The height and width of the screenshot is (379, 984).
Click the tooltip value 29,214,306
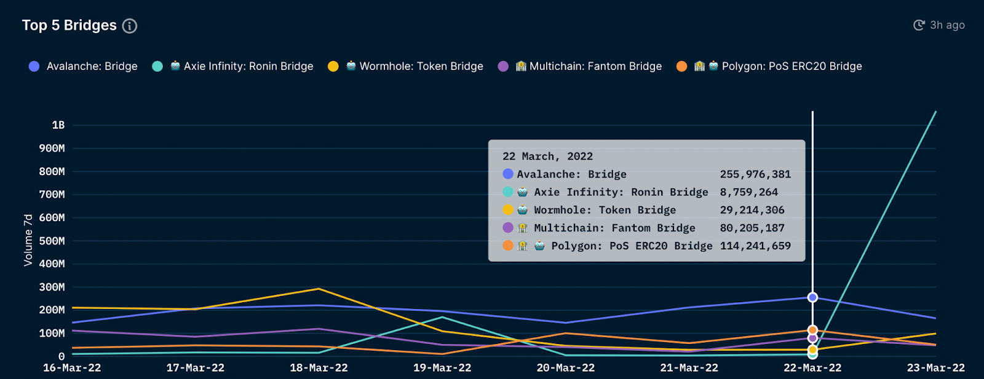coord(752,210)
